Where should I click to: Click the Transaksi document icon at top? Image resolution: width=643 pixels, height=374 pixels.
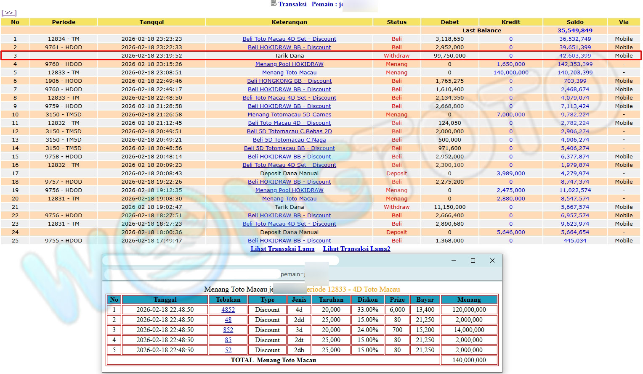[274, 3]
